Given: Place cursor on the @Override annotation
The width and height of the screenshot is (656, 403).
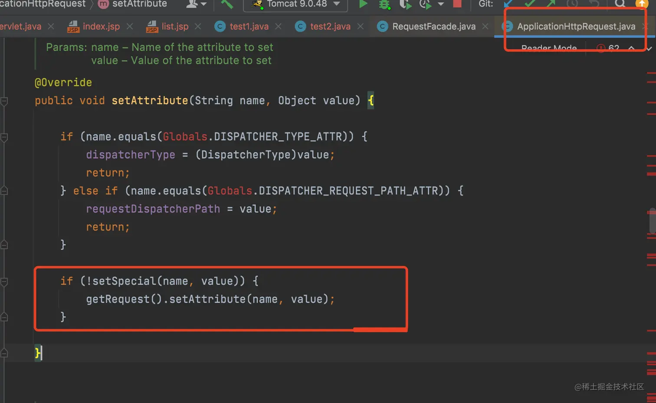Looking at the screenshot, I should [63, 82].
